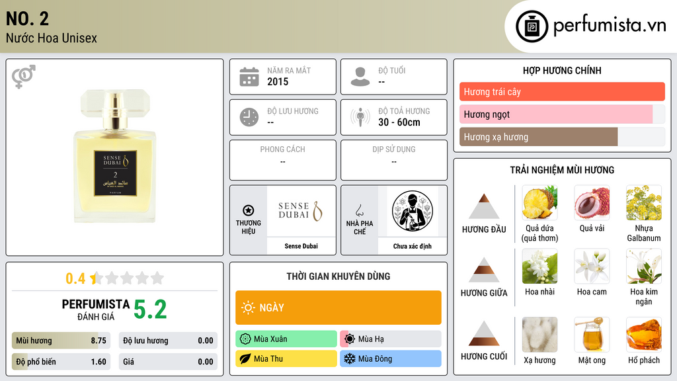Click the calendar icon beside Năm ra mắt

(249, 77)
